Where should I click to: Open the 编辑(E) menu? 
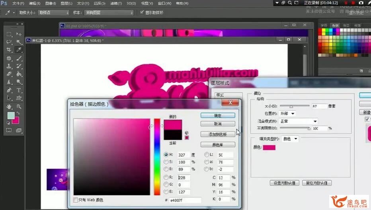tap(34, 3)
